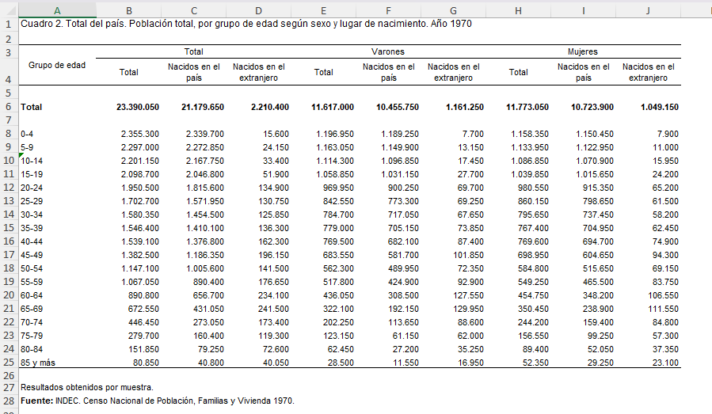
Task: Select the cell containing 23.390.050
Action: pos(138,107)
